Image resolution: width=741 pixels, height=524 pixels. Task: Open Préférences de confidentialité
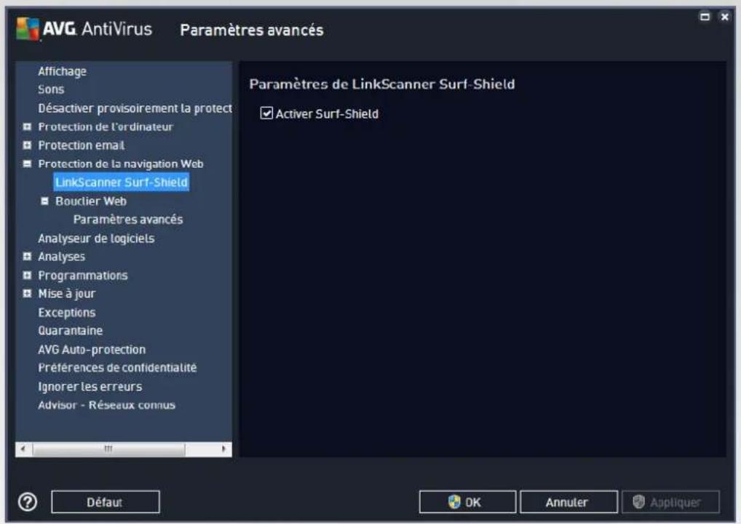point(117,368)
